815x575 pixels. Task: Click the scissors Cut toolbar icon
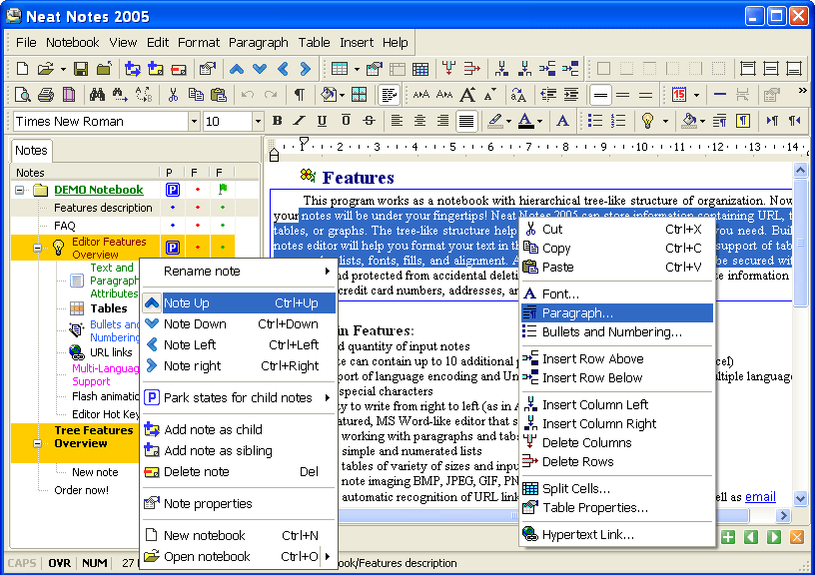[x=173, y=95]
